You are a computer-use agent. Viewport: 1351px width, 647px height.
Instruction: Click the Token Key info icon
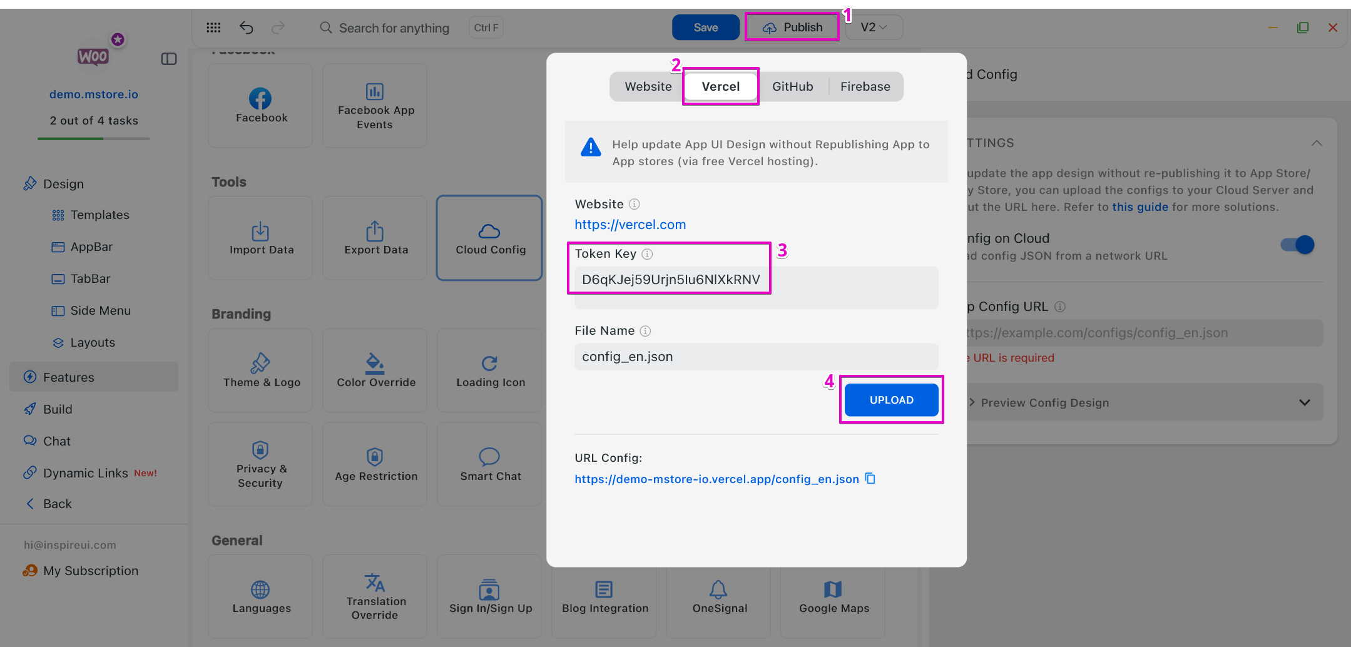(x=648, y=254)
